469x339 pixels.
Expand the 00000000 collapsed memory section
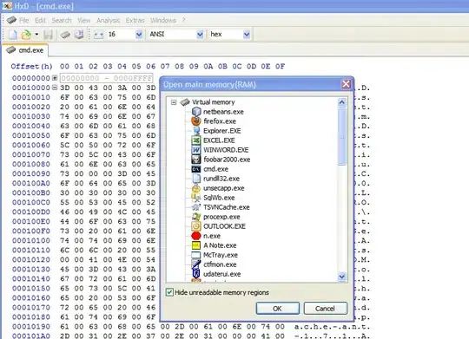tap(55, 78)
